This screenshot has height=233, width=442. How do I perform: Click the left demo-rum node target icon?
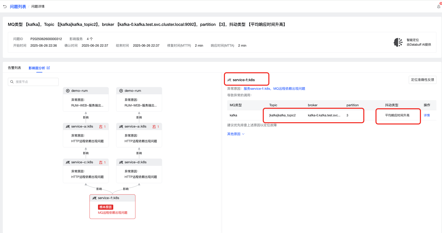[x=68, y=91]
